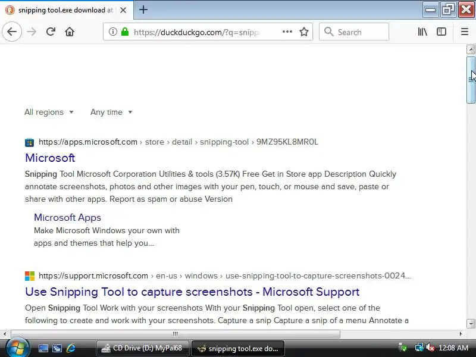This screenshot has height=357, width=476.
Task: Go back to the previous page
Action: pyautogui.click(x=12, y=32)
